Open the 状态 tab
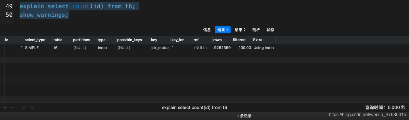Viewport: 409px width, 120px height. pos(270,30)
